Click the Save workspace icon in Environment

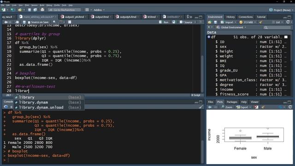(x=215, y=22)
